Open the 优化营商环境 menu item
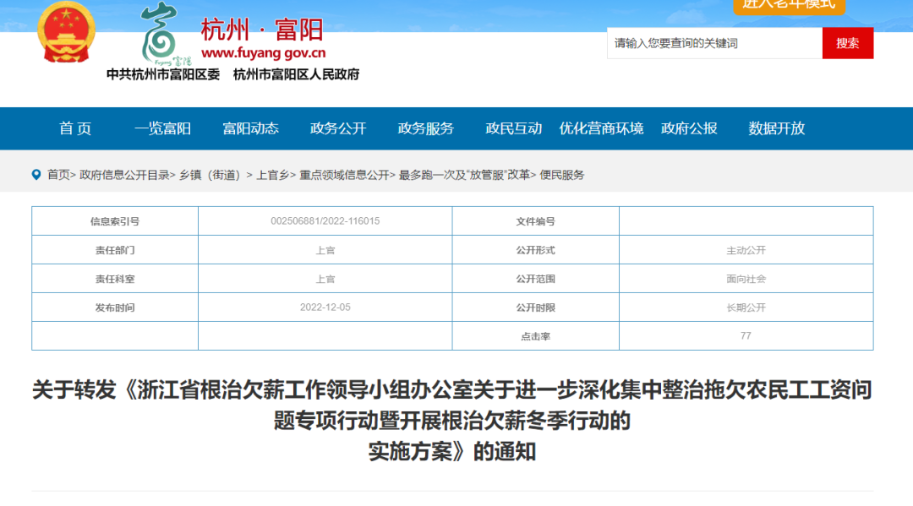This screenshot has height=506, width=913. [602, 128]
